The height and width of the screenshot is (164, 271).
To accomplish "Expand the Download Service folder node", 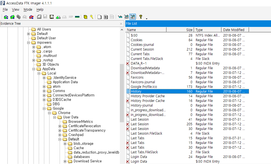I will coord(65,162).
